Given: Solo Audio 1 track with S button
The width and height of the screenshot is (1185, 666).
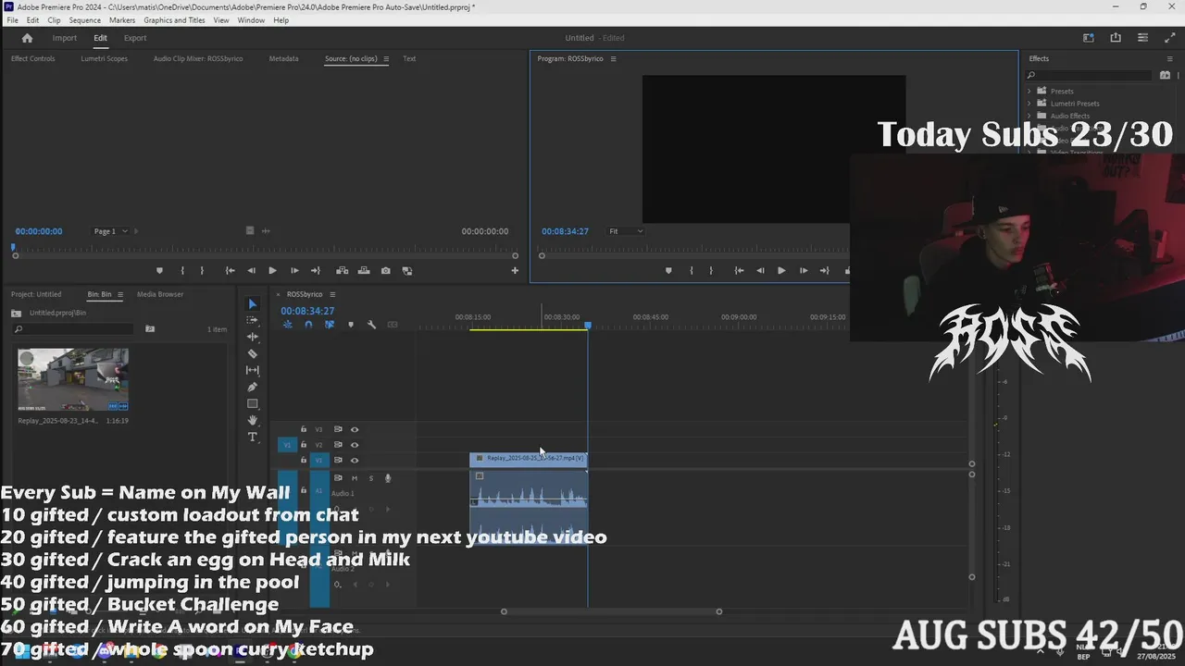Looking at the screenshot, I should tap(371, 478).
